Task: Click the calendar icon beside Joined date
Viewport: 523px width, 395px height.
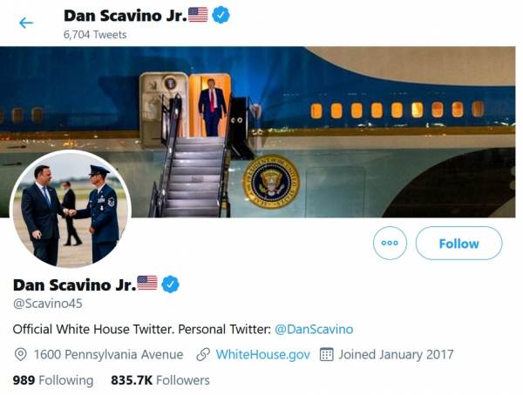Action: 328,355
